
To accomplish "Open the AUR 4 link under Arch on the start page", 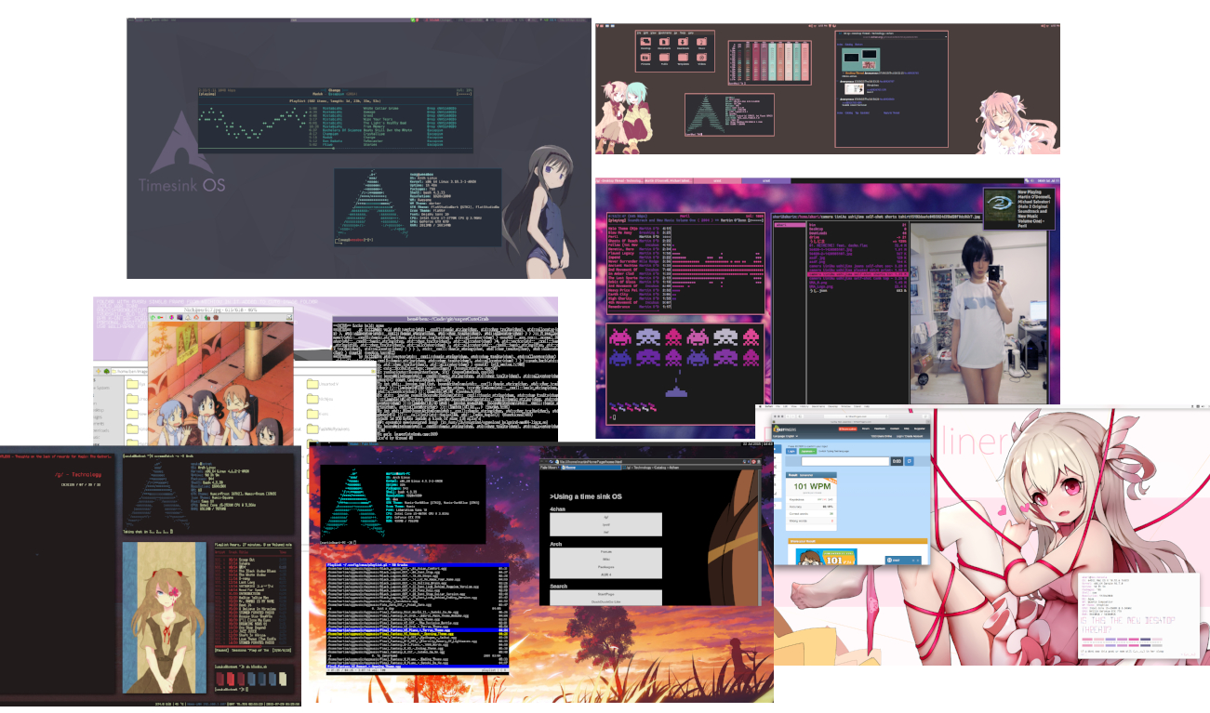I will 606,574.
